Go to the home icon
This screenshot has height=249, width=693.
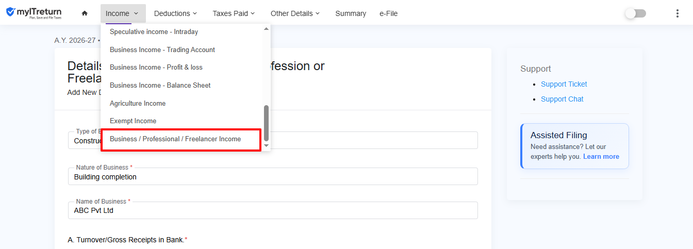[x=85, y=13]
